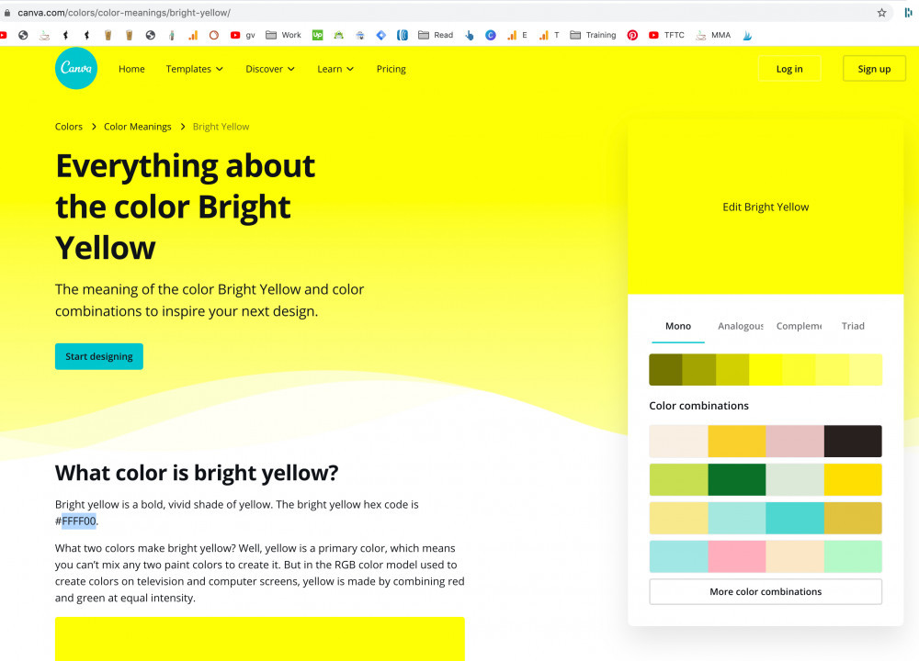The image size is (919, 661).
Task: Expand the Discover dropdown
Action: click(270, 69)
